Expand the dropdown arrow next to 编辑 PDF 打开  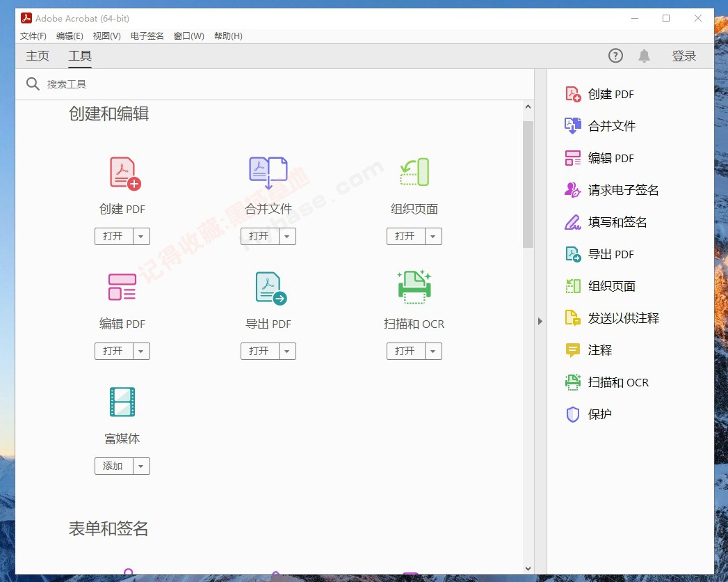pyautogui.click(x=141, y=351)
